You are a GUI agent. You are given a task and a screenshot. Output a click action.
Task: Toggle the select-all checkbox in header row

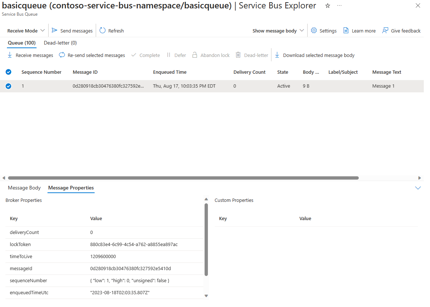tap(8, 72)
